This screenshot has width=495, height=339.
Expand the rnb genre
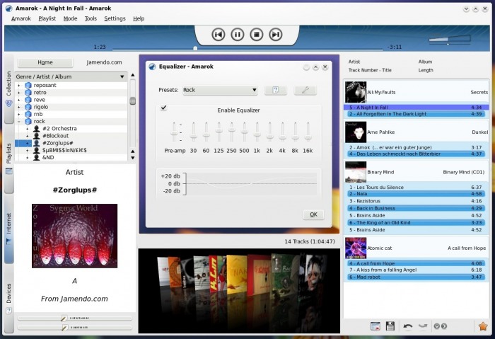coord(19,115)
